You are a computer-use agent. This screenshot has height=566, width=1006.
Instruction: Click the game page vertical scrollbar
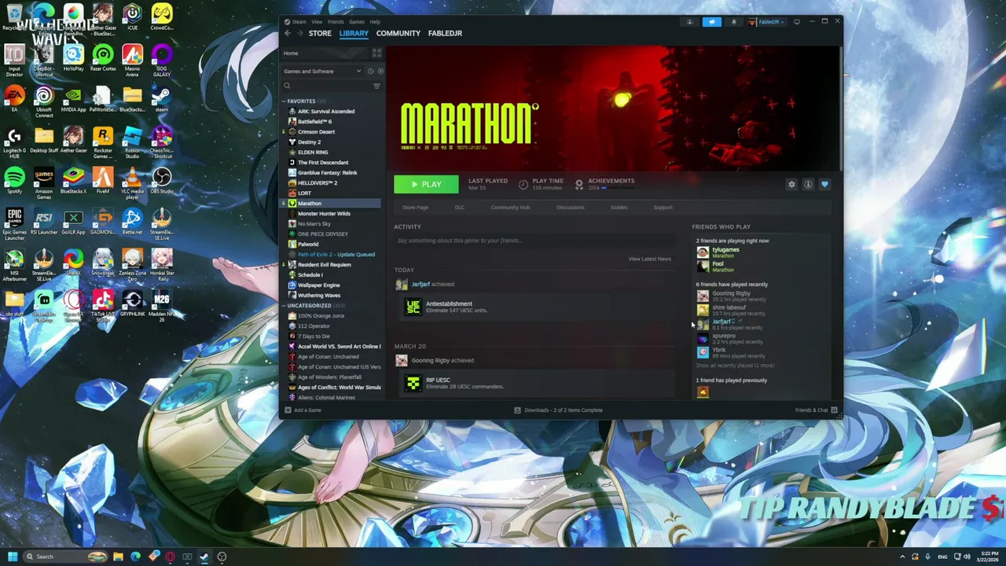tap(840, 110)
